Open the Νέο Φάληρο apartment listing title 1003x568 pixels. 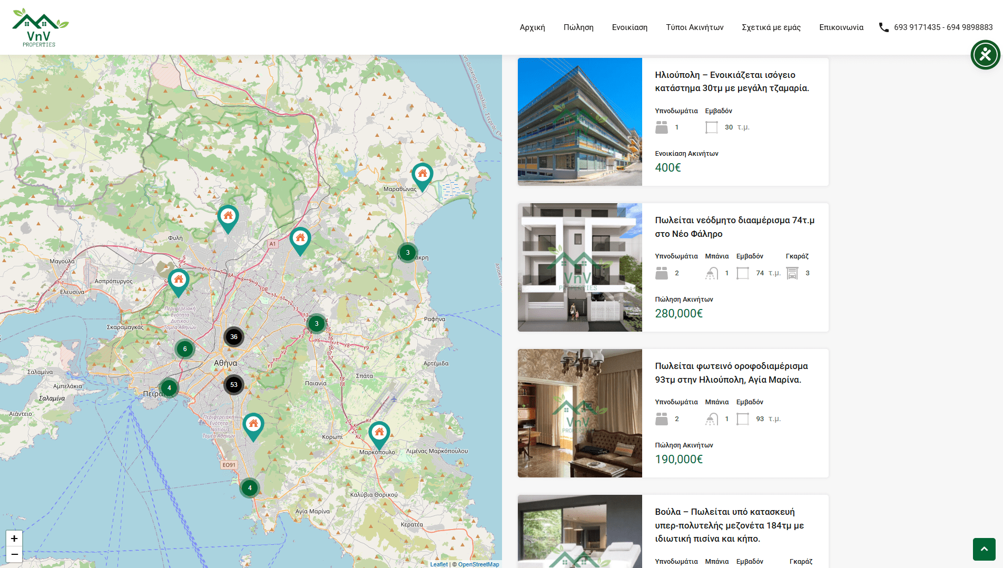pos(734,227)
